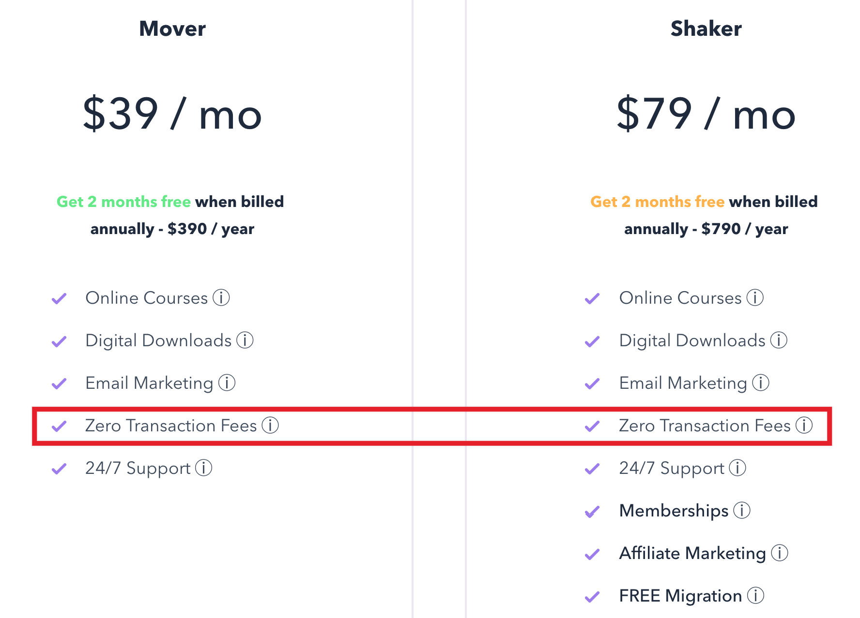Click info icon next to Mover Email Marketing

coord(227,383)
